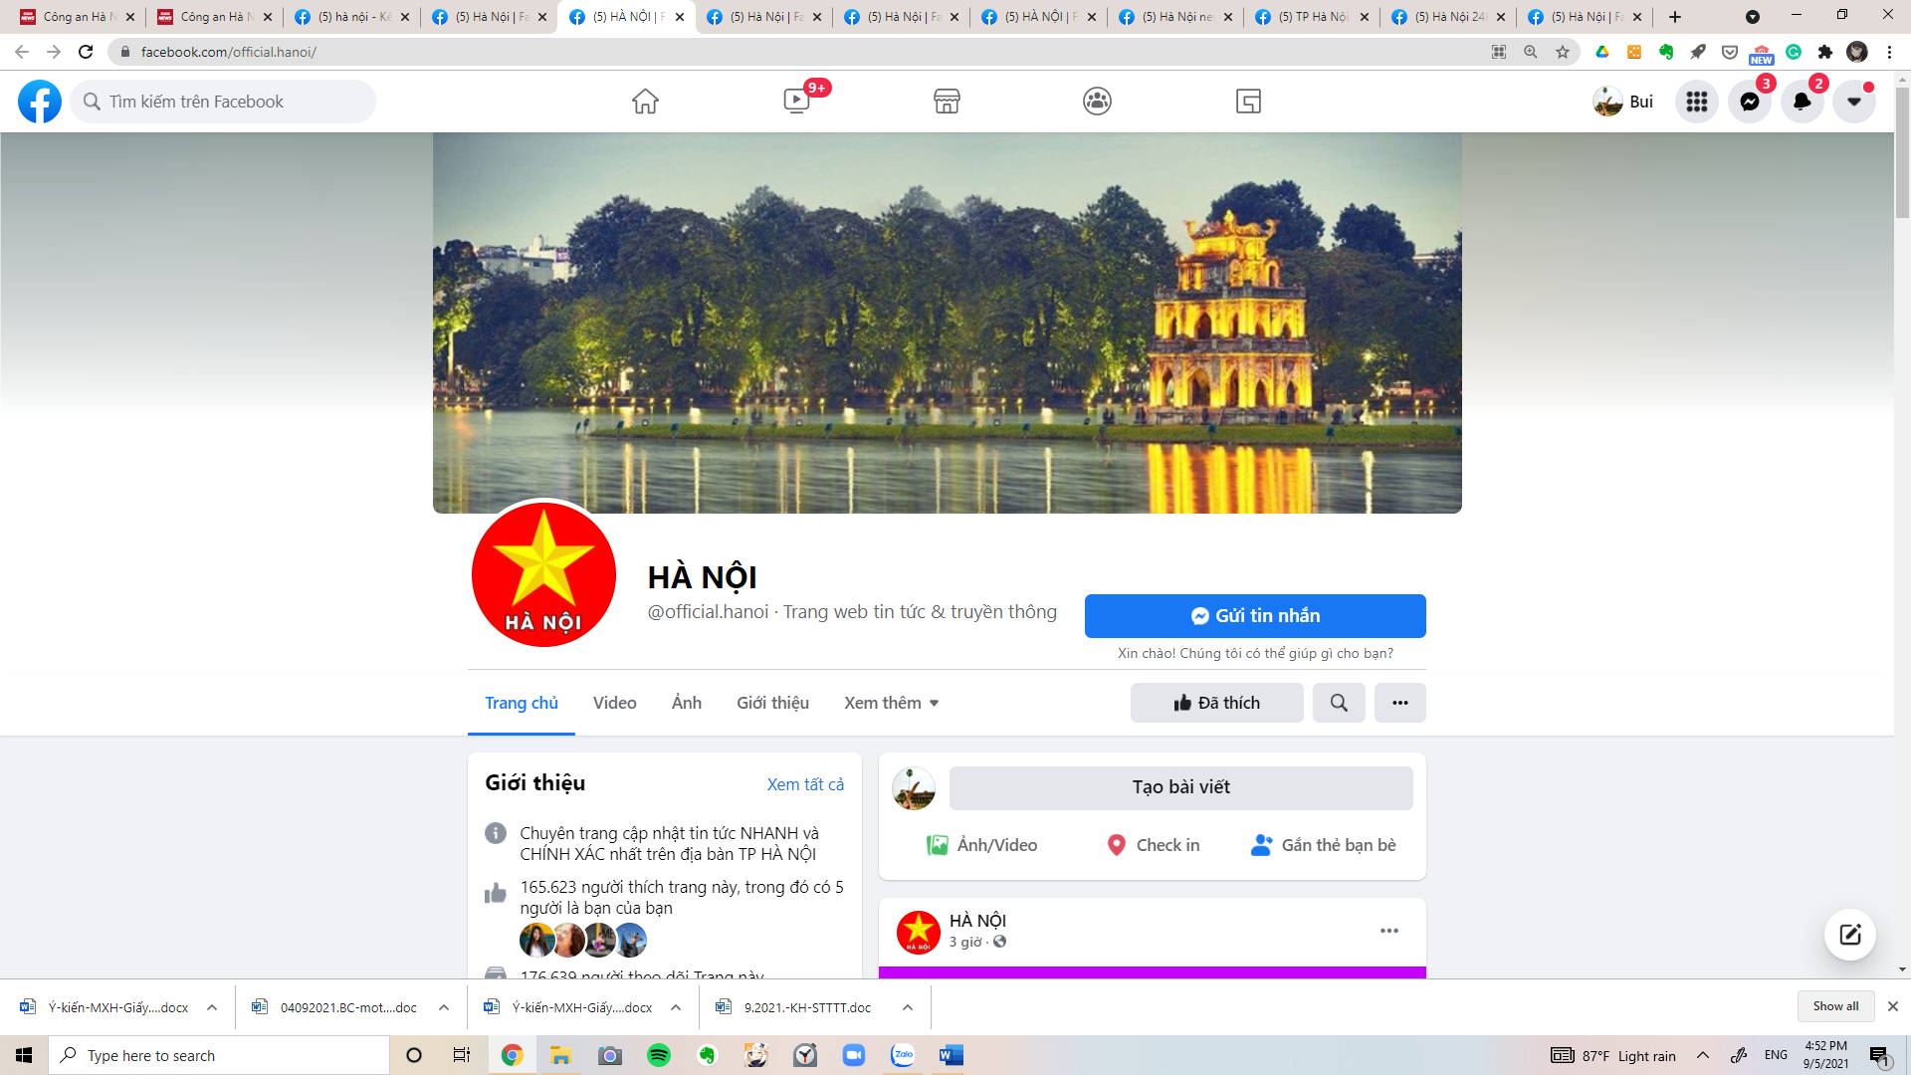Click the page search magnifier button
This screenshot has width=1911, height=1075.
point(1339,703)
